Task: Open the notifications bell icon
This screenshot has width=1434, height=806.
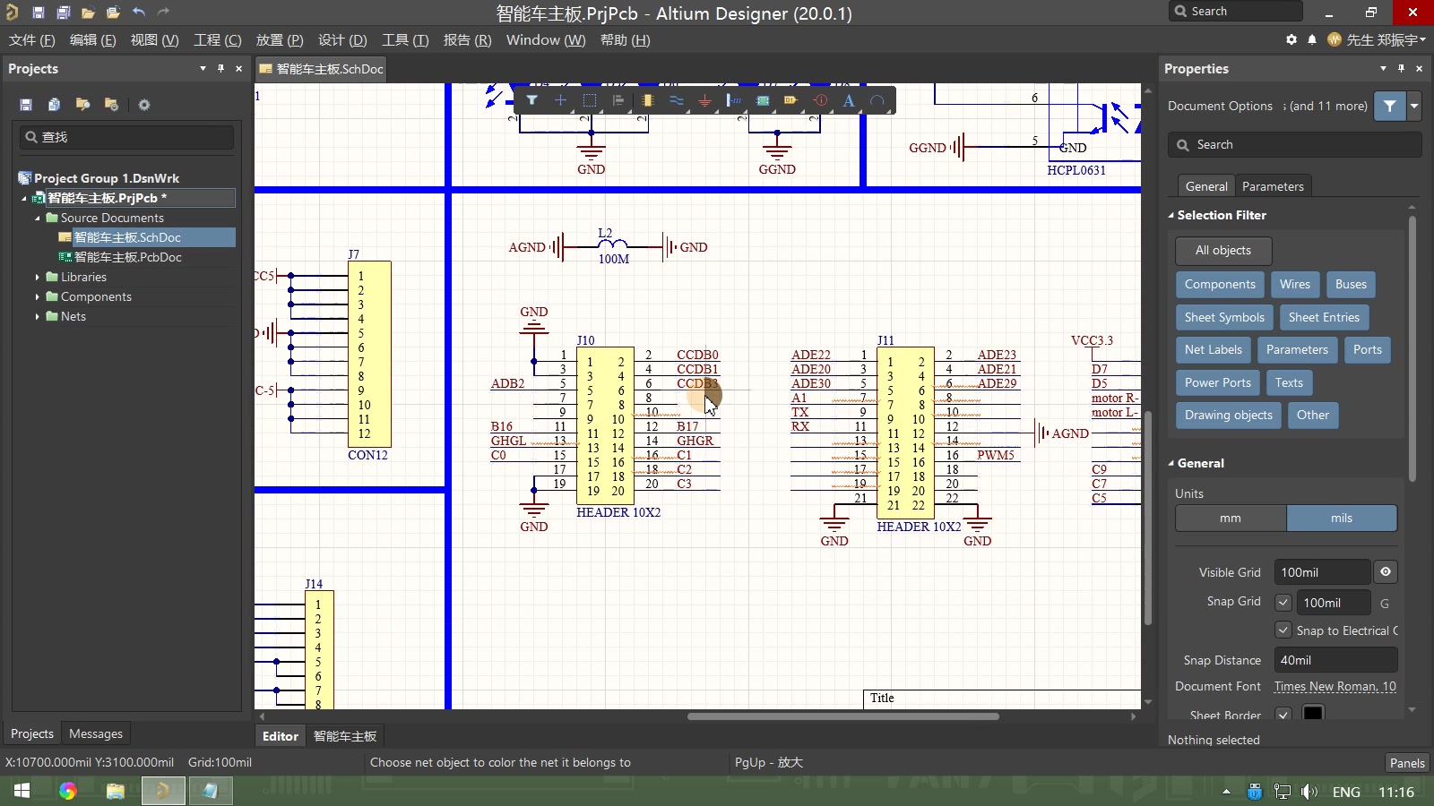Action: tap(1312, 39)
